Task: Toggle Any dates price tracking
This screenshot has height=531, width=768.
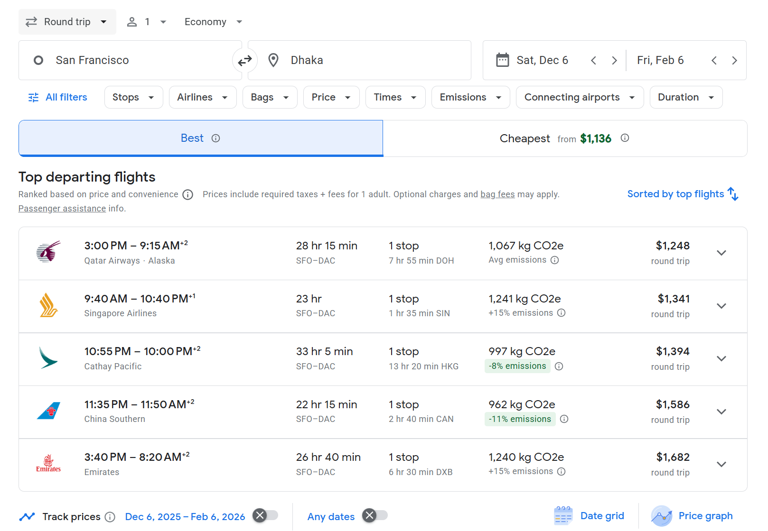Action: point(375,515)
